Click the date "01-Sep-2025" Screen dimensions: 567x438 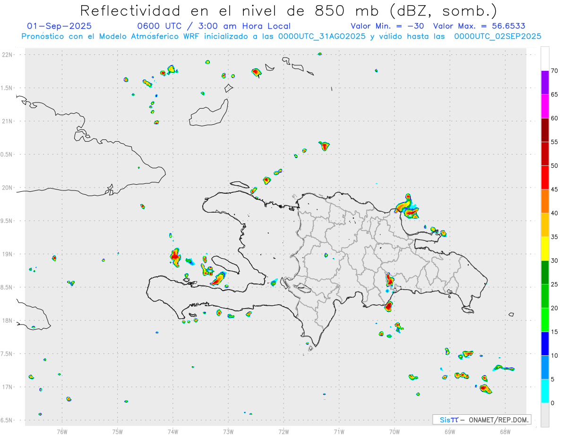[x=60, y=26]
